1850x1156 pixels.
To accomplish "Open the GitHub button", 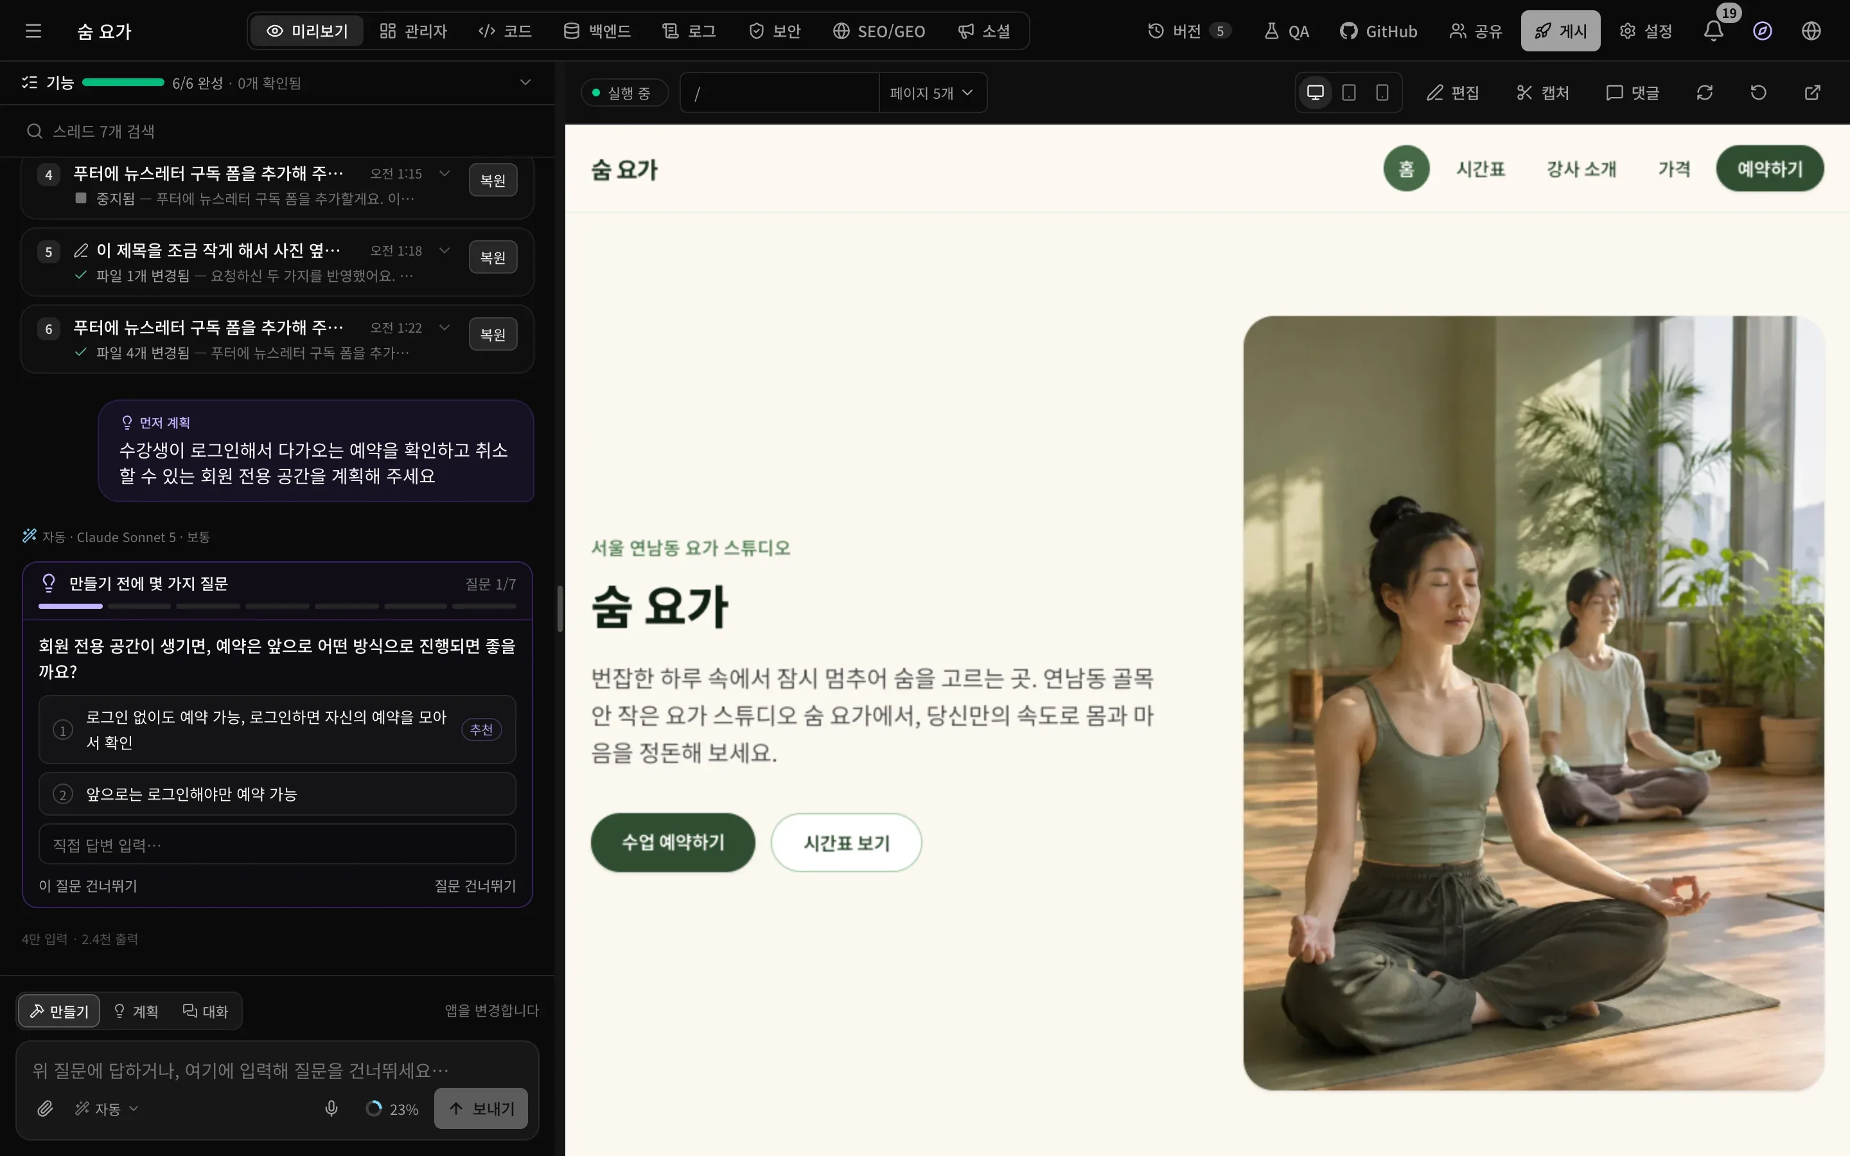I will [x=1379, y=31].
